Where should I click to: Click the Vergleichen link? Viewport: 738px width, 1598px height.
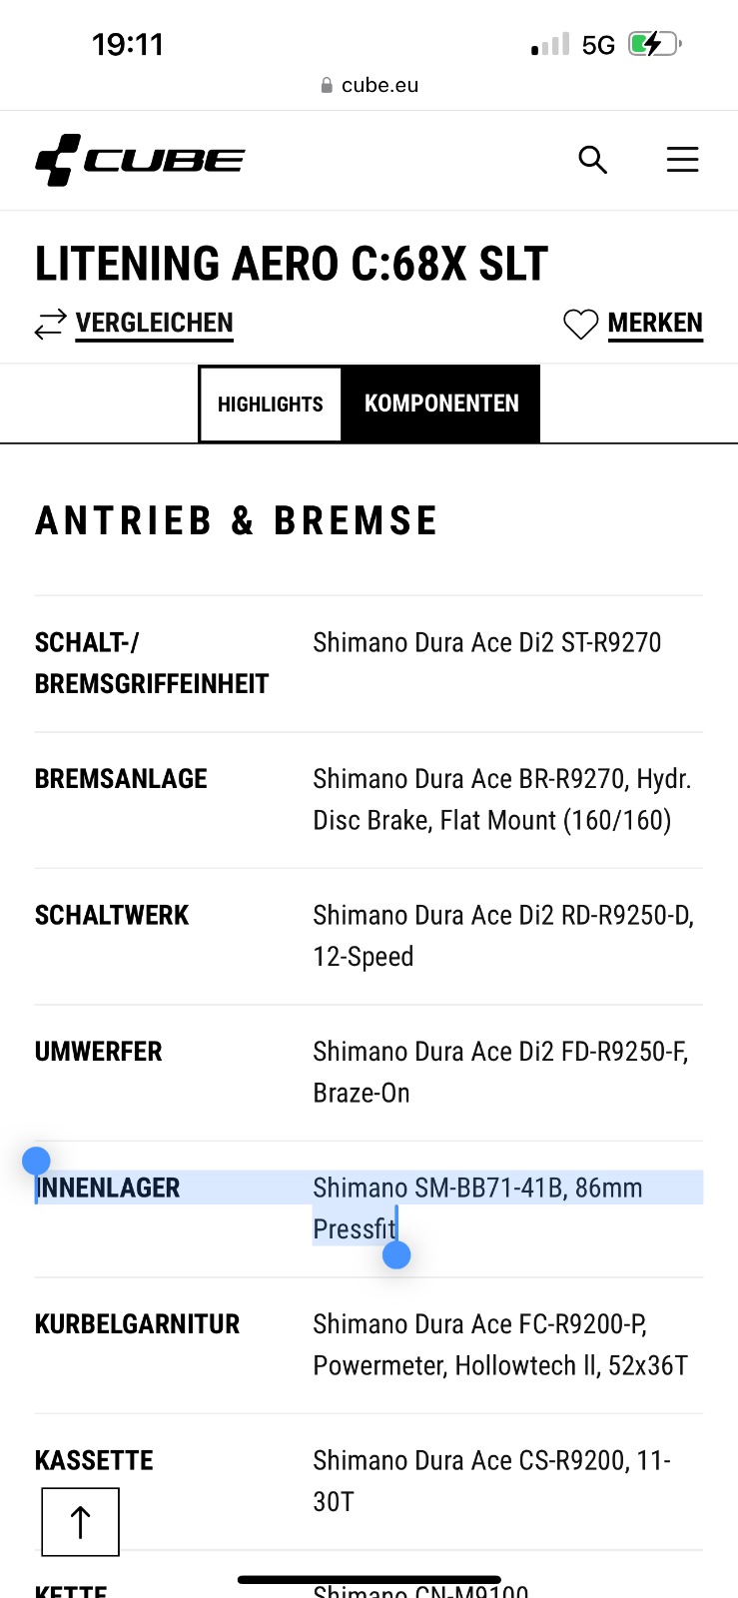click(154, 324)
